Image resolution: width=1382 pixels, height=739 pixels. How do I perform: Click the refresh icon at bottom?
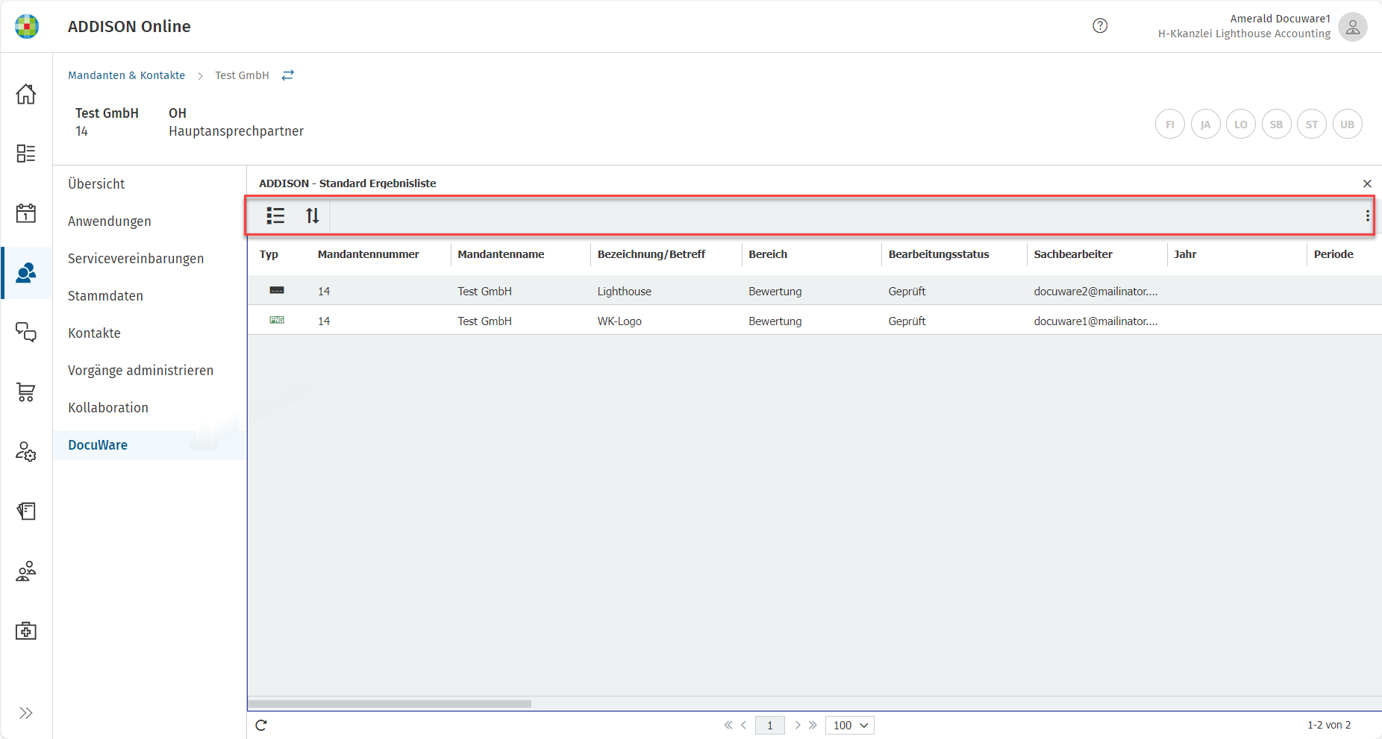coord(261,725)
